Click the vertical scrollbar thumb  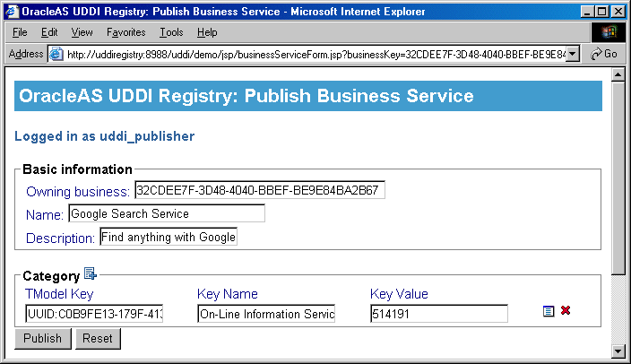[618, 178]
